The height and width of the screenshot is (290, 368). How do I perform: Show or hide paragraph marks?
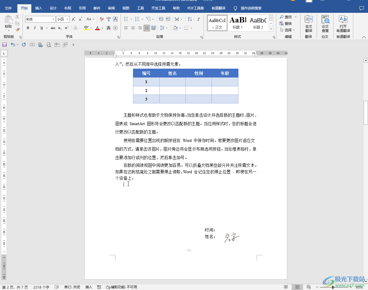(199, 19)
